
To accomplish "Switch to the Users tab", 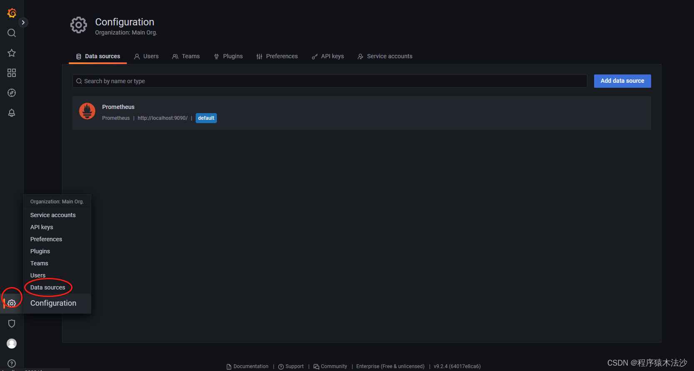I will click(147, 57).
